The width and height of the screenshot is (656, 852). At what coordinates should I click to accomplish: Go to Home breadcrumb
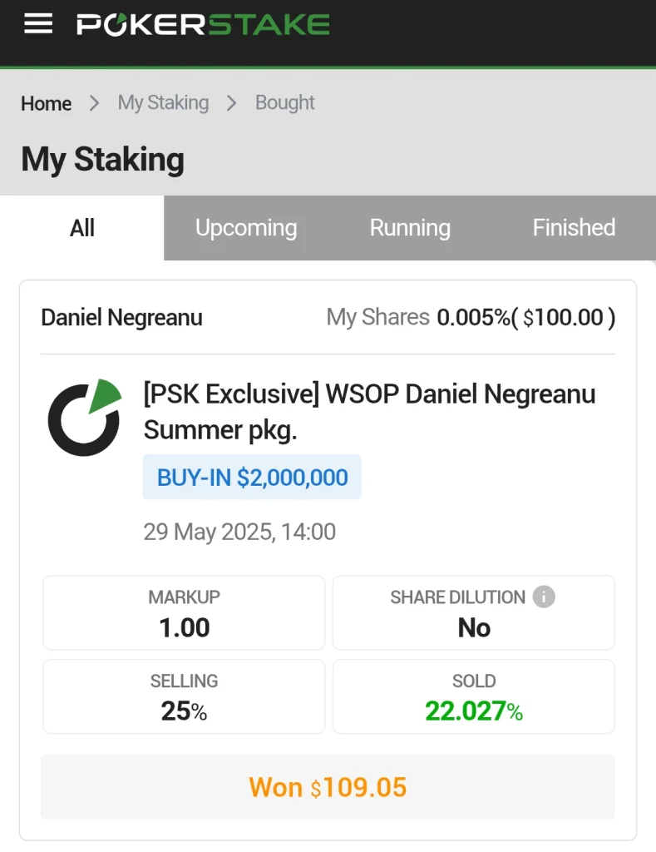pos(46,103)
